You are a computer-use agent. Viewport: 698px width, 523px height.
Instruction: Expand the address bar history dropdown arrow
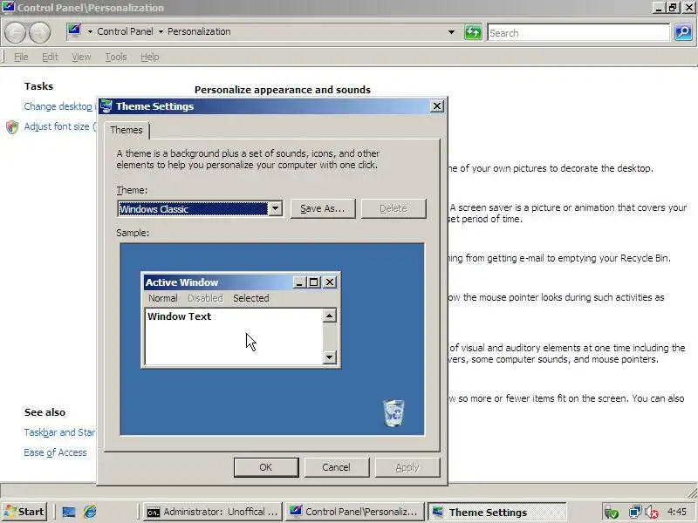(451, 32)
